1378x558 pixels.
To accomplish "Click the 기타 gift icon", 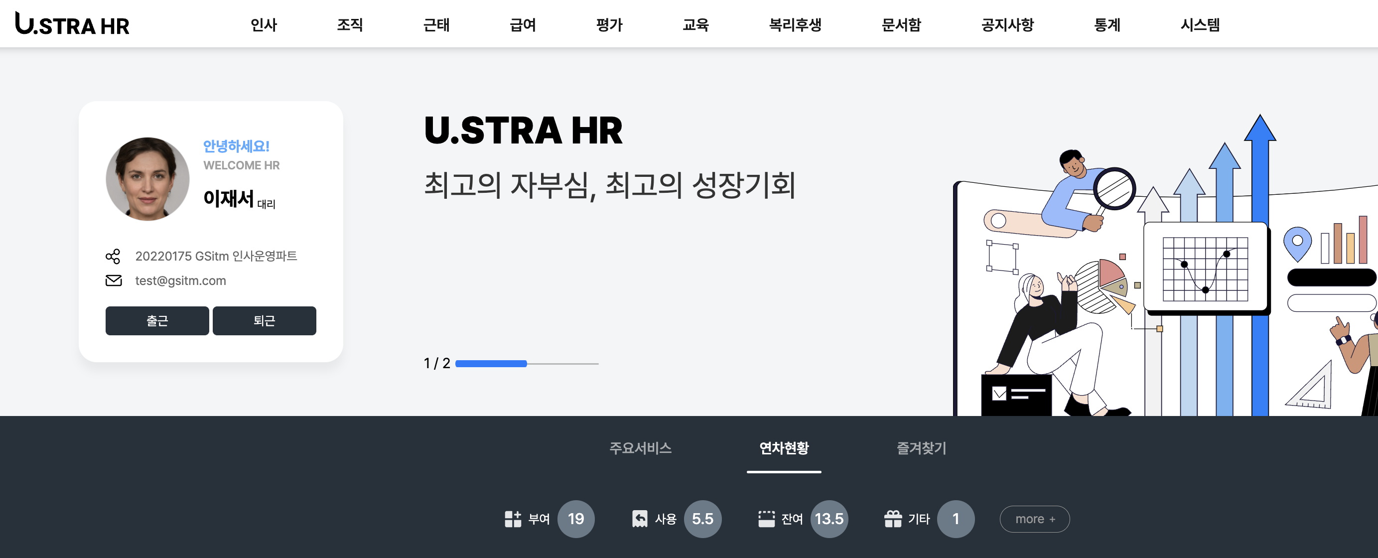I will 894,519.
